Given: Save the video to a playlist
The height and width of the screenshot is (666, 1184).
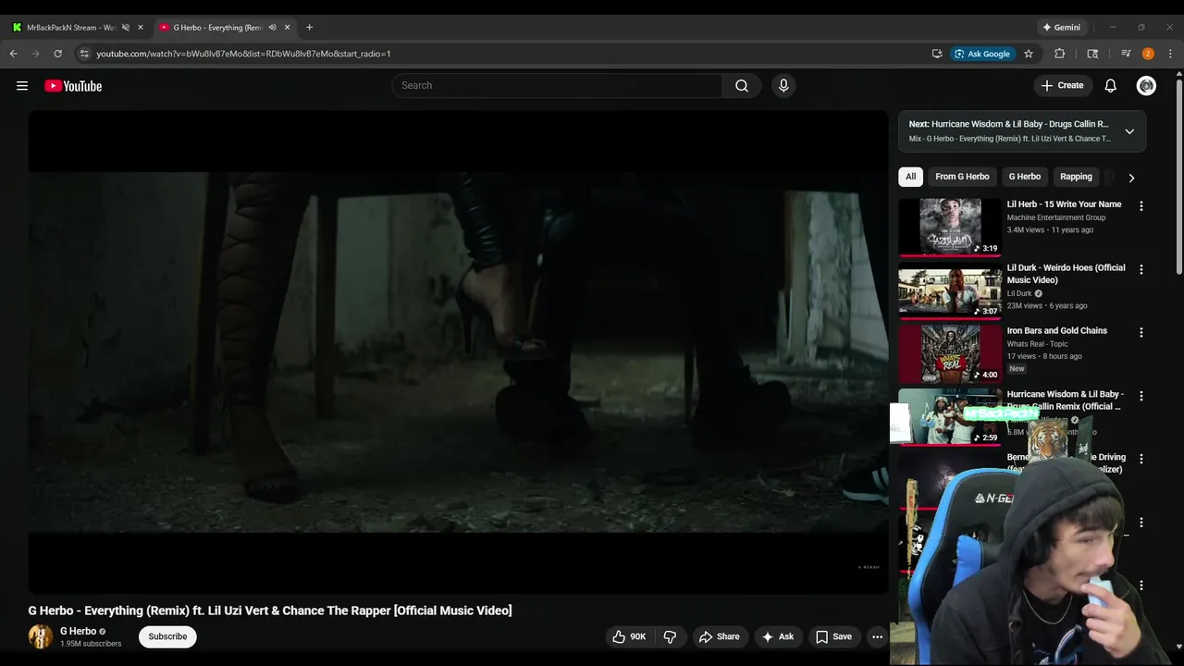Looking at the screenshot, I should 833,636.
